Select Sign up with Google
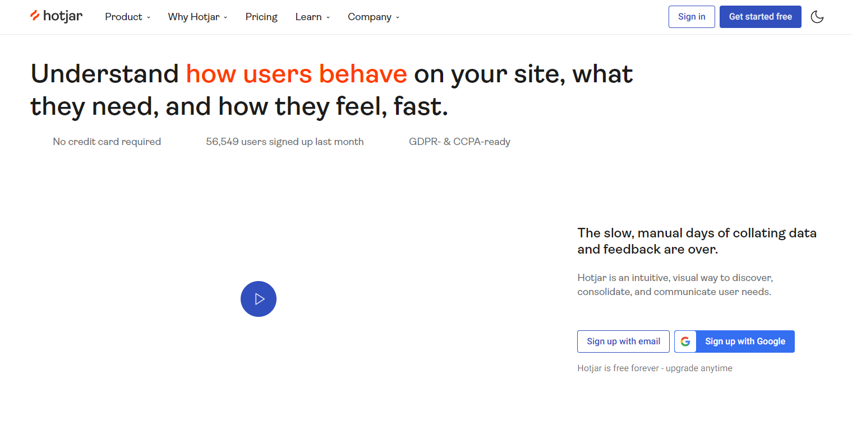Screen dimensions: 852x421 pos(745,342)
